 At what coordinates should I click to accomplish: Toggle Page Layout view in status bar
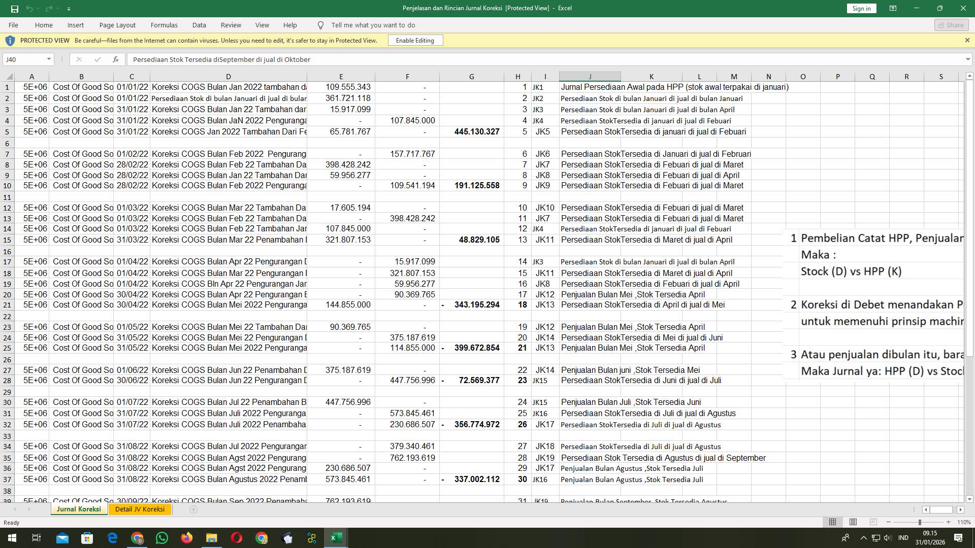(x=852, y=522)
